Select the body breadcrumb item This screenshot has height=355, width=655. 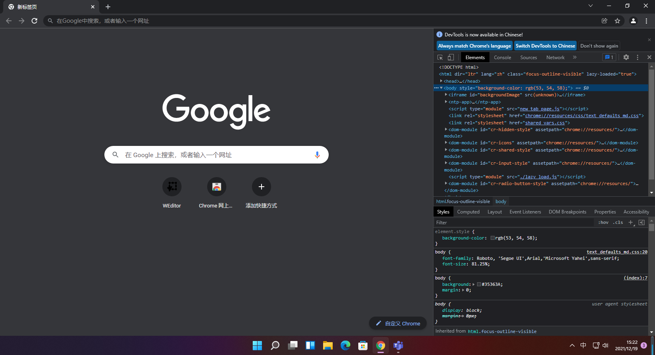point(501,201)
